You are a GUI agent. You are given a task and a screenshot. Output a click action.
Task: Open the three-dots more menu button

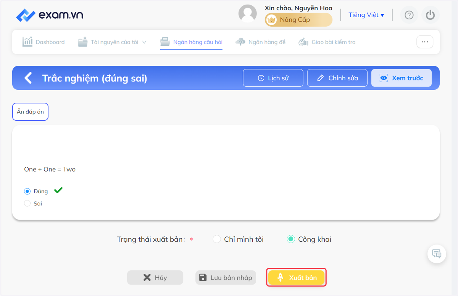(x=425, y=42)
